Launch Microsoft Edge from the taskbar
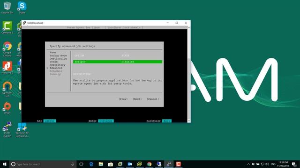300x168 pixels. tap(91, 164)
